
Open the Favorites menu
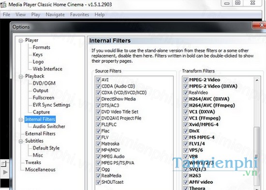(x=80, y=14)
